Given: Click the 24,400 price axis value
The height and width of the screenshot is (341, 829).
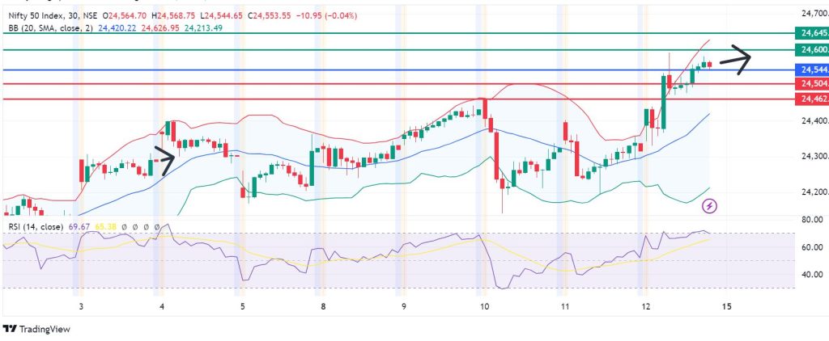Looking at the screenshot, I should pos(814,121).
